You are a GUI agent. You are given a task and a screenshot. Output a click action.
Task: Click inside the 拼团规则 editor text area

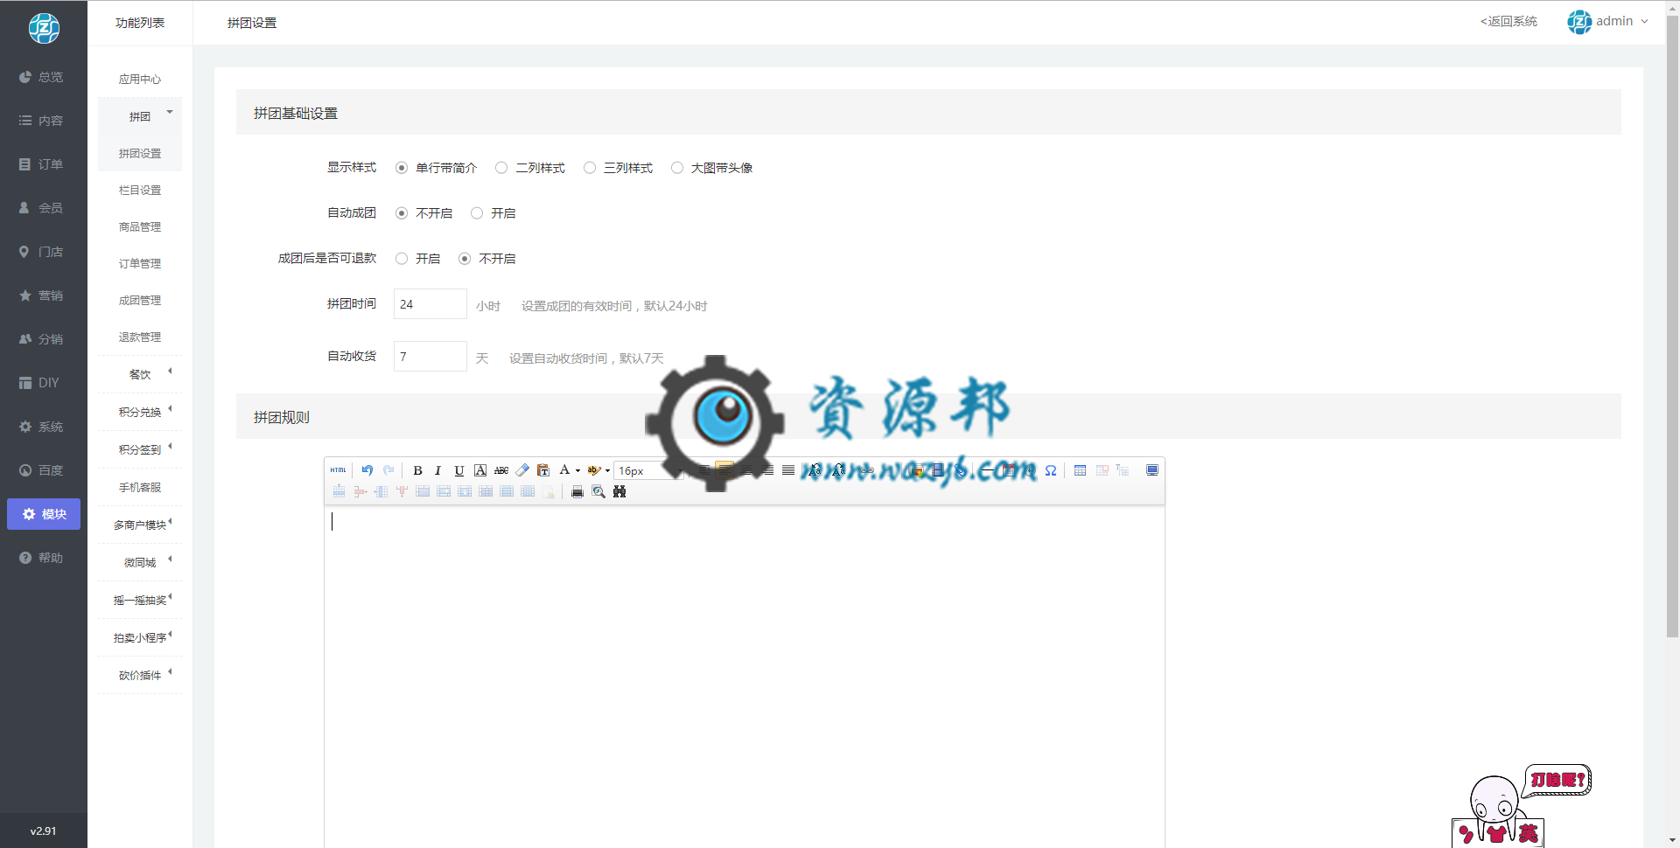coord(744,677)
